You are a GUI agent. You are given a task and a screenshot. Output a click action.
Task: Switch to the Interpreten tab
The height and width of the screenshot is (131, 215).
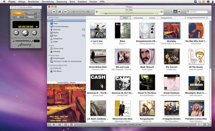pos(138,18)
